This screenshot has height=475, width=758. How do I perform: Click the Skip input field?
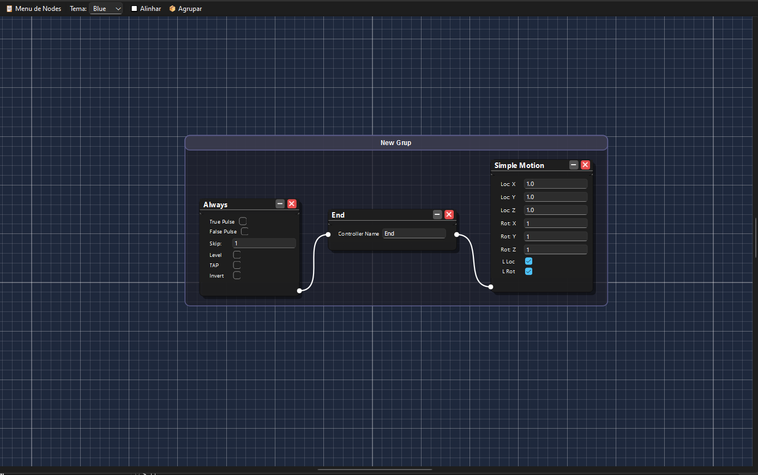click(x=264, y=243)
